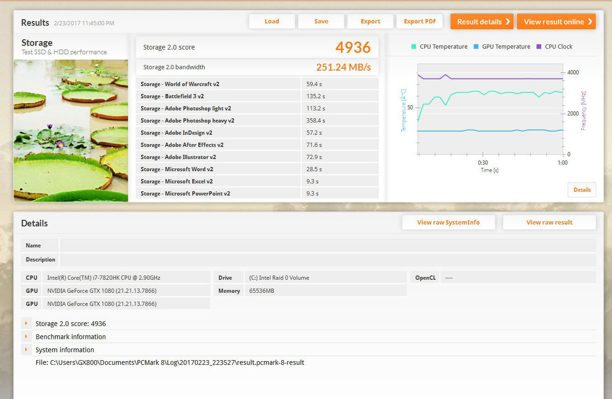Expand the Storage 2.0 score section arrow

[x=26, y=323]
